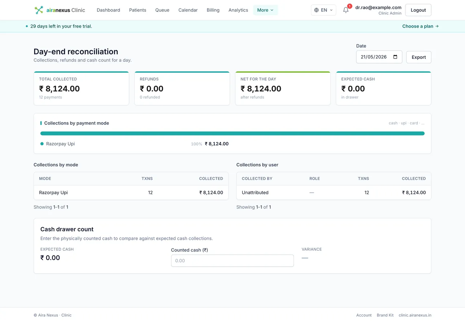Click the globe language icon
Screen dimensions: 465x323
click(x=316, y=10)
